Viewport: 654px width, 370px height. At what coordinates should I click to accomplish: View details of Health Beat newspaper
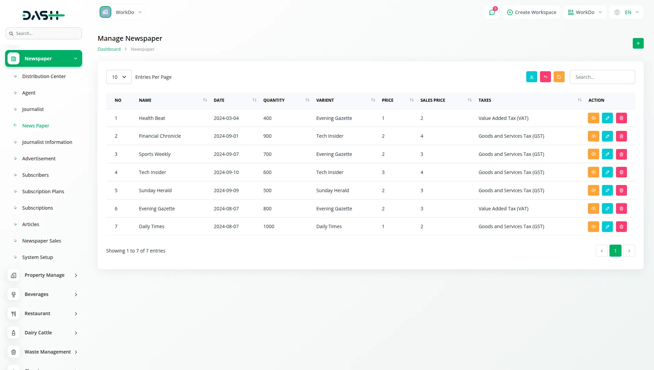(x=593, y=118)
